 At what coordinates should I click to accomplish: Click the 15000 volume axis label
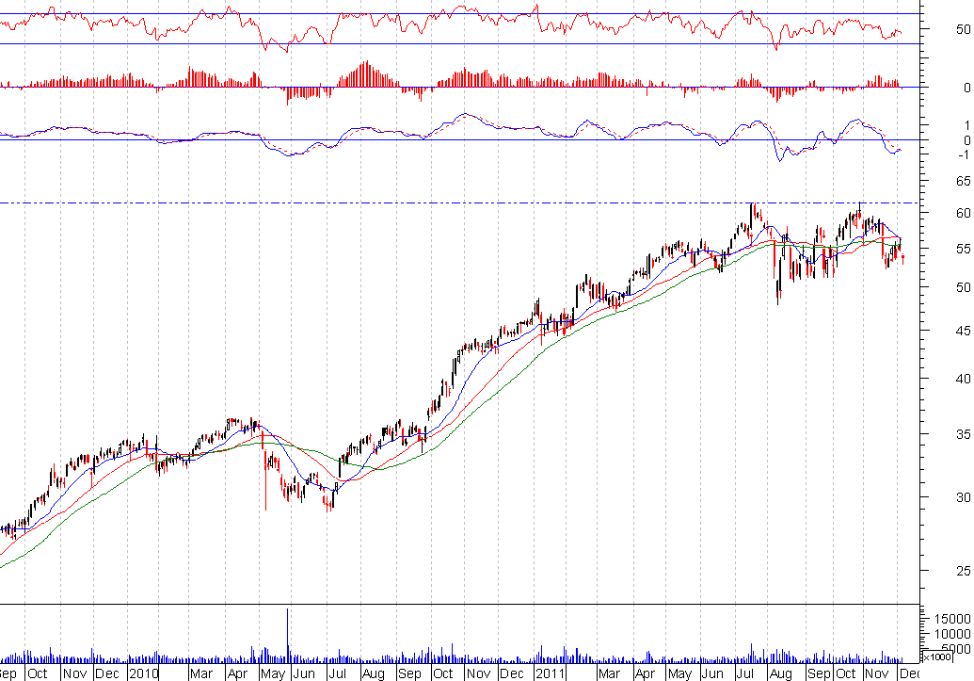point(952,619)
